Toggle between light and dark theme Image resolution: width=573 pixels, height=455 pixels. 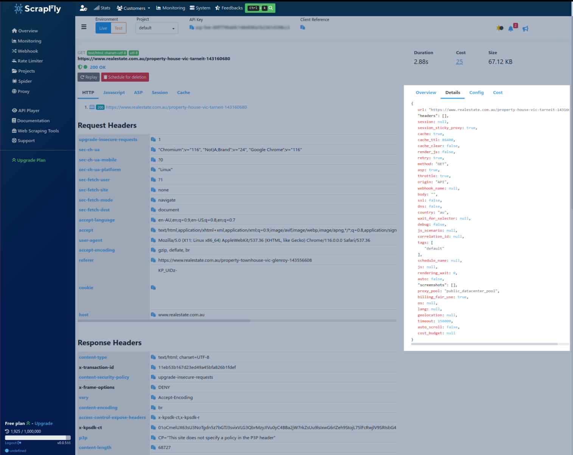499,28
